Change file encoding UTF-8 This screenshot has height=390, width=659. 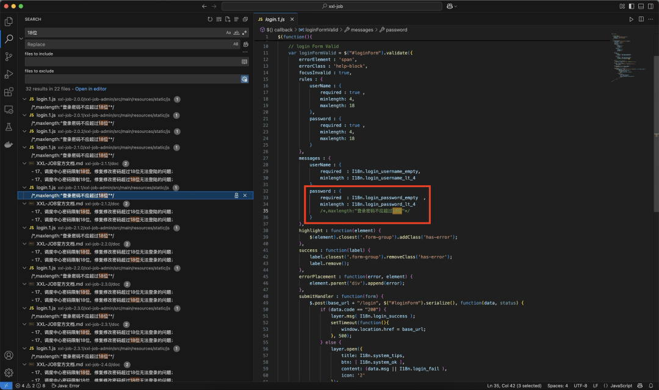point(580,386)
